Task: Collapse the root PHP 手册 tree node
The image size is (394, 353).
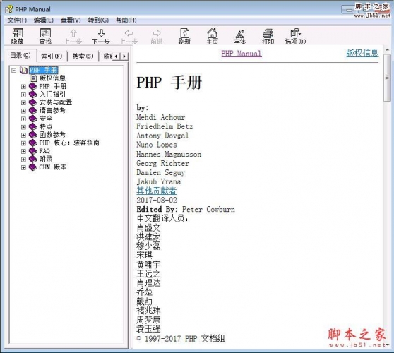Action: (x=14, y=71)
